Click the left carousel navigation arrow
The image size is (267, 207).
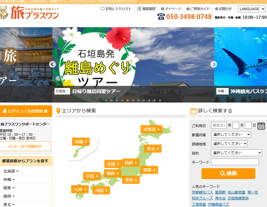coord(52,64)
